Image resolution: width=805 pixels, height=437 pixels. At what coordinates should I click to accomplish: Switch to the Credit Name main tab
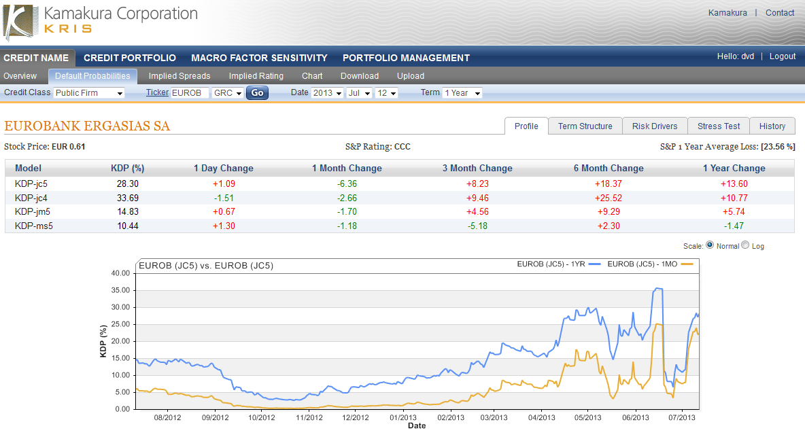coord(37,58)
